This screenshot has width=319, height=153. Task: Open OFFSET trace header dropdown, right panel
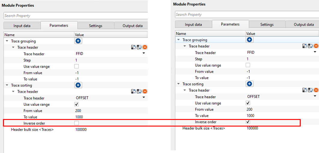click(x=315, y=96)
